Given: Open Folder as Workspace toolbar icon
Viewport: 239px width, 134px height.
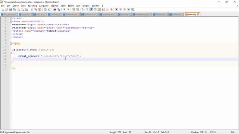Looking at the screenshot, I should pos(107,9).
